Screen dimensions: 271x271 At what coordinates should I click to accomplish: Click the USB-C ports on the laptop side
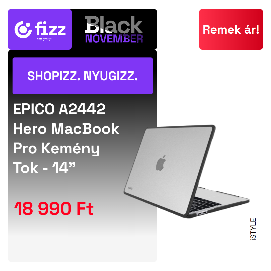[x=202, y=213]
